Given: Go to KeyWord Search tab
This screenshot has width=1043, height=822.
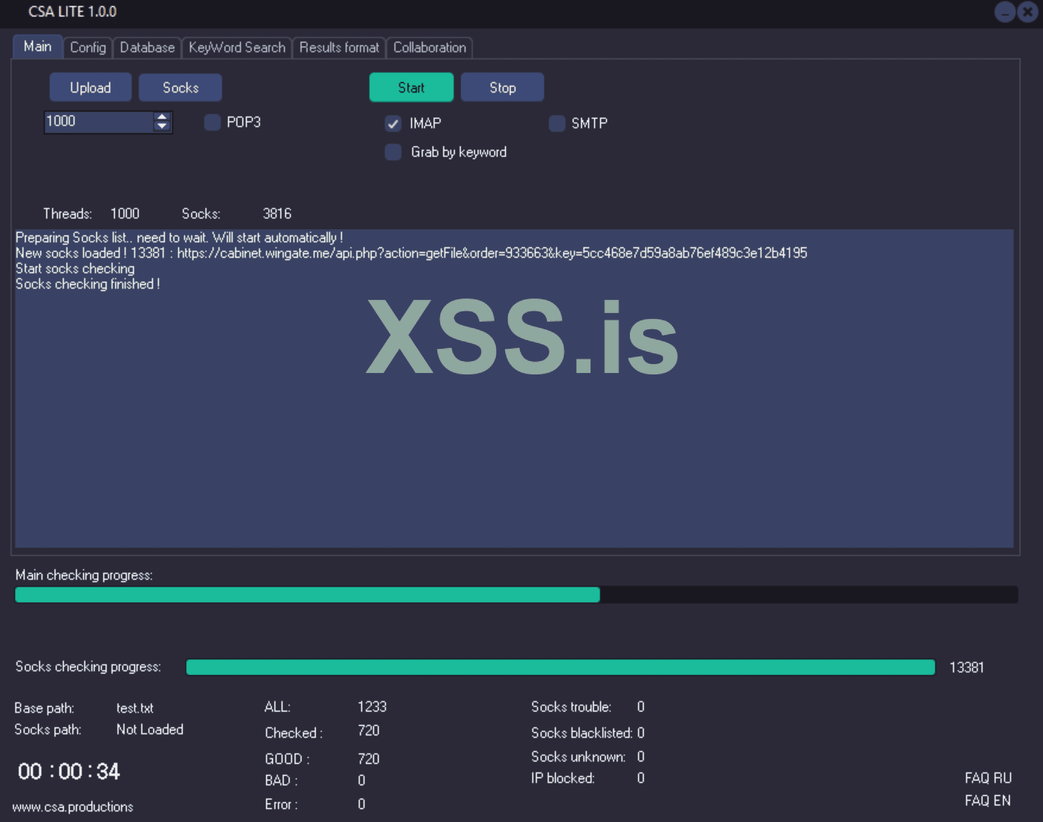Looking at the screenshot, I should tap(236, 48).
